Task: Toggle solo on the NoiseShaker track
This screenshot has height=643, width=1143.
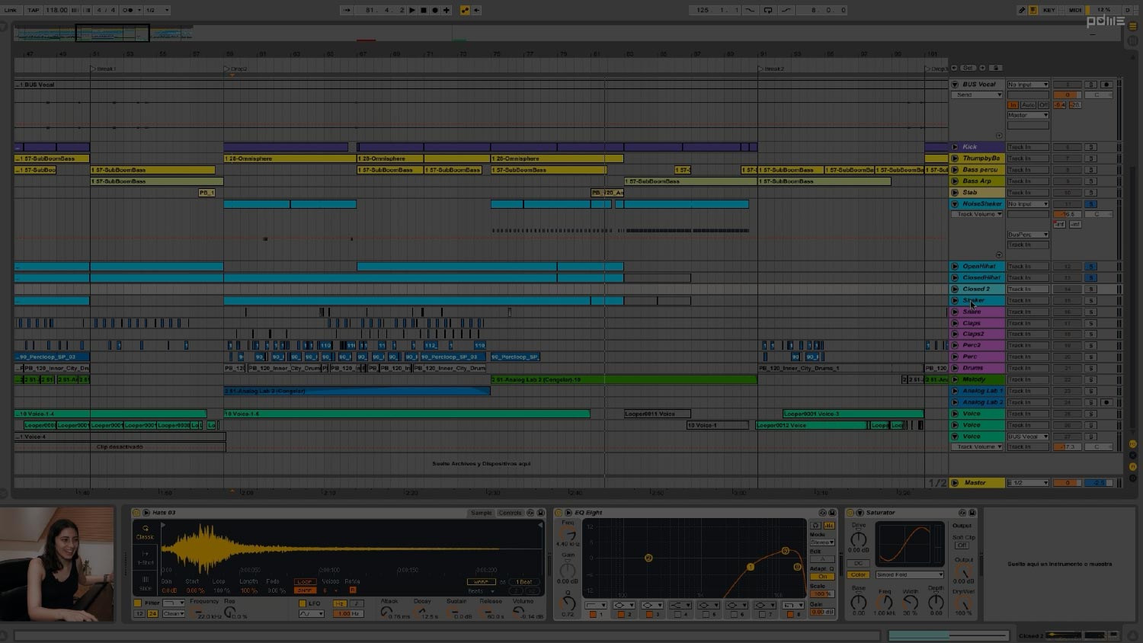Action: point(1091,204)
